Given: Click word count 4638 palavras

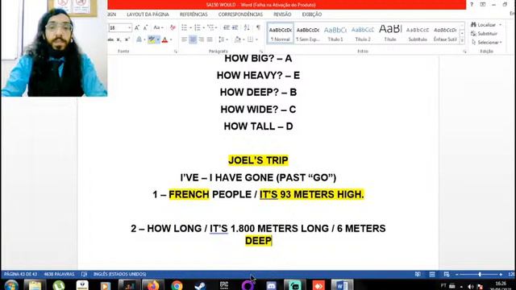Looking at the screenshot, I should click(x=59, y=274).
